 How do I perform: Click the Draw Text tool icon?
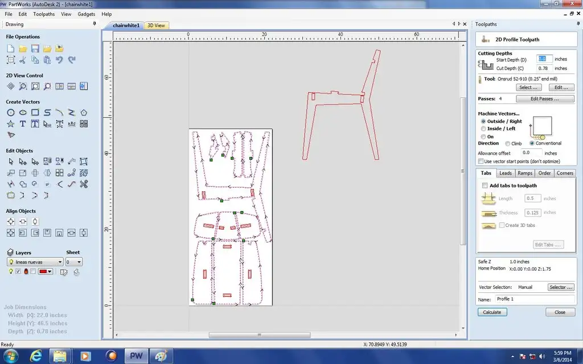tap(23, 124)
